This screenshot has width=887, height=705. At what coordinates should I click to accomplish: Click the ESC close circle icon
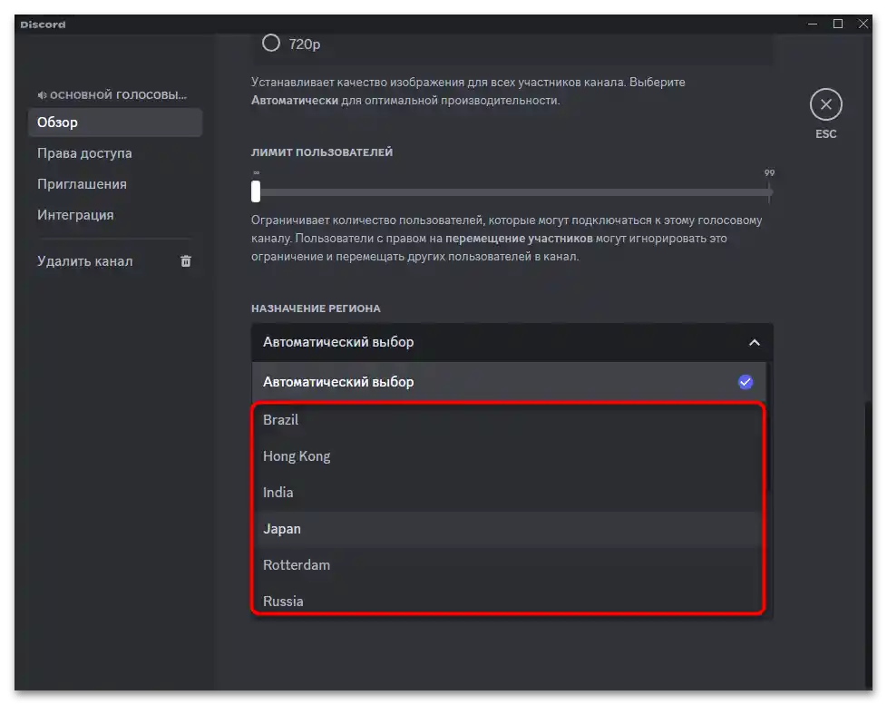(x=825, y=104)
